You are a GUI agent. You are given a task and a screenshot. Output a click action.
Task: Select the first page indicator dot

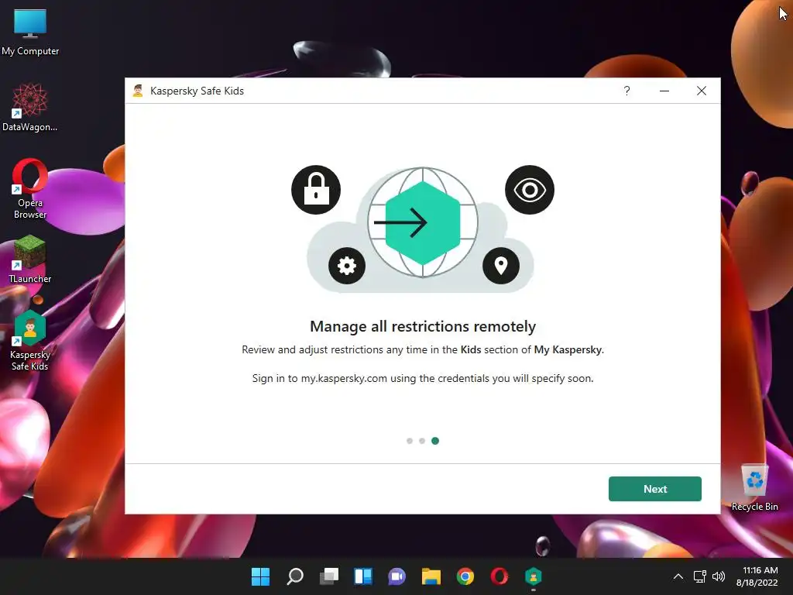409,441
